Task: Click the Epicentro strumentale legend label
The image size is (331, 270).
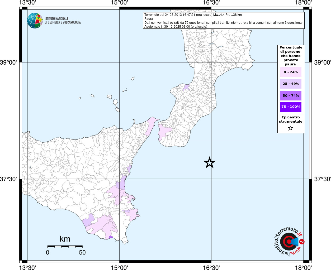Action: (291, 119)
